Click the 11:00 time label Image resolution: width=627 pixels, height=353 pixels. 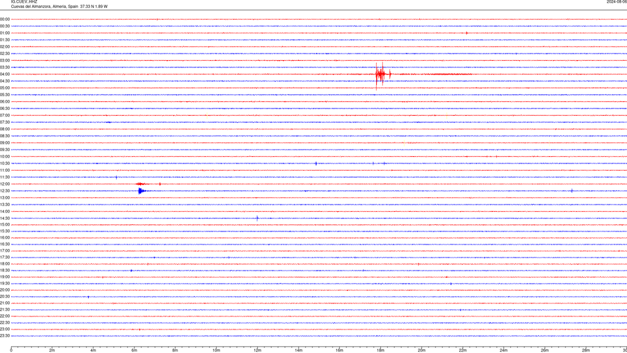tap(5, 171)
